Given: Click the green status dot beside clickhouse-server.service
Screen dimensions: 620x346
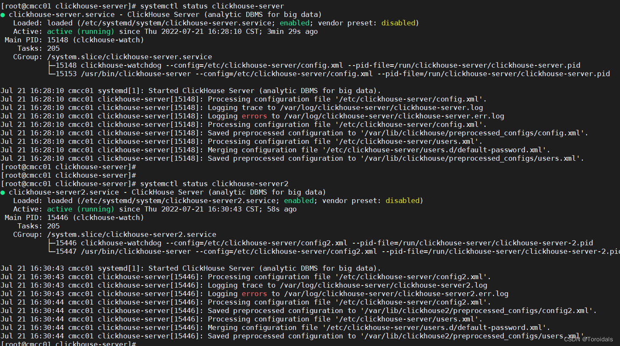Looking at the screenshot, I should coord(3,15).
